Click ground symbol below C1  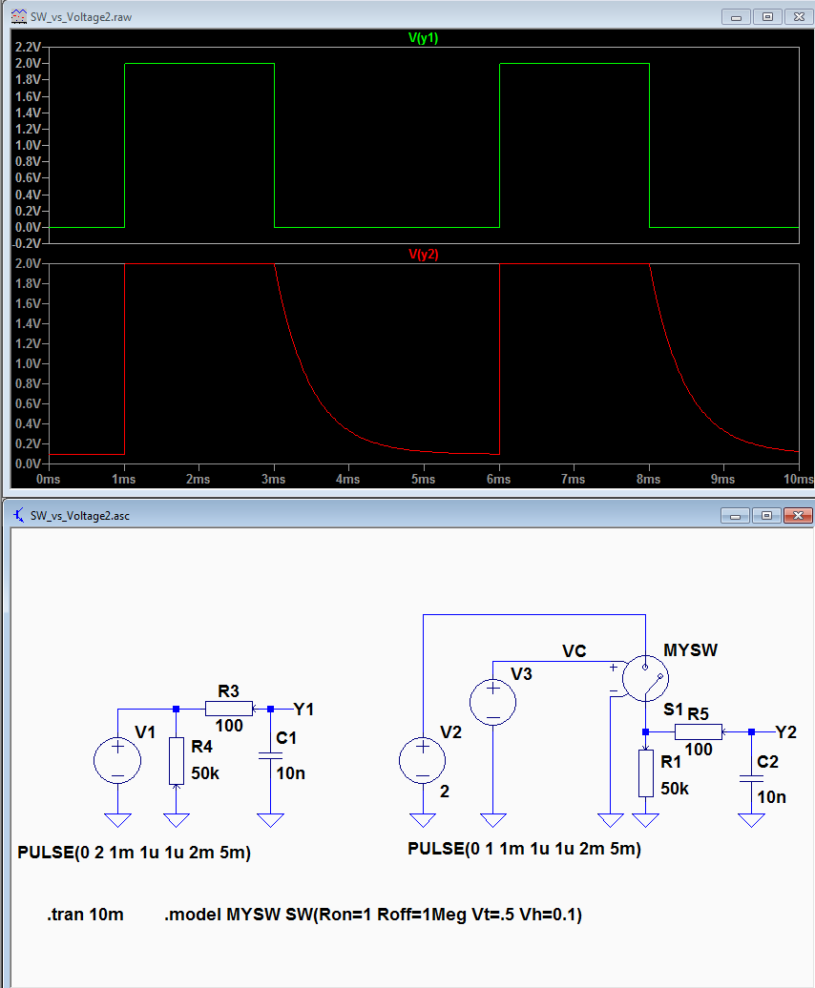pos(270,820)
